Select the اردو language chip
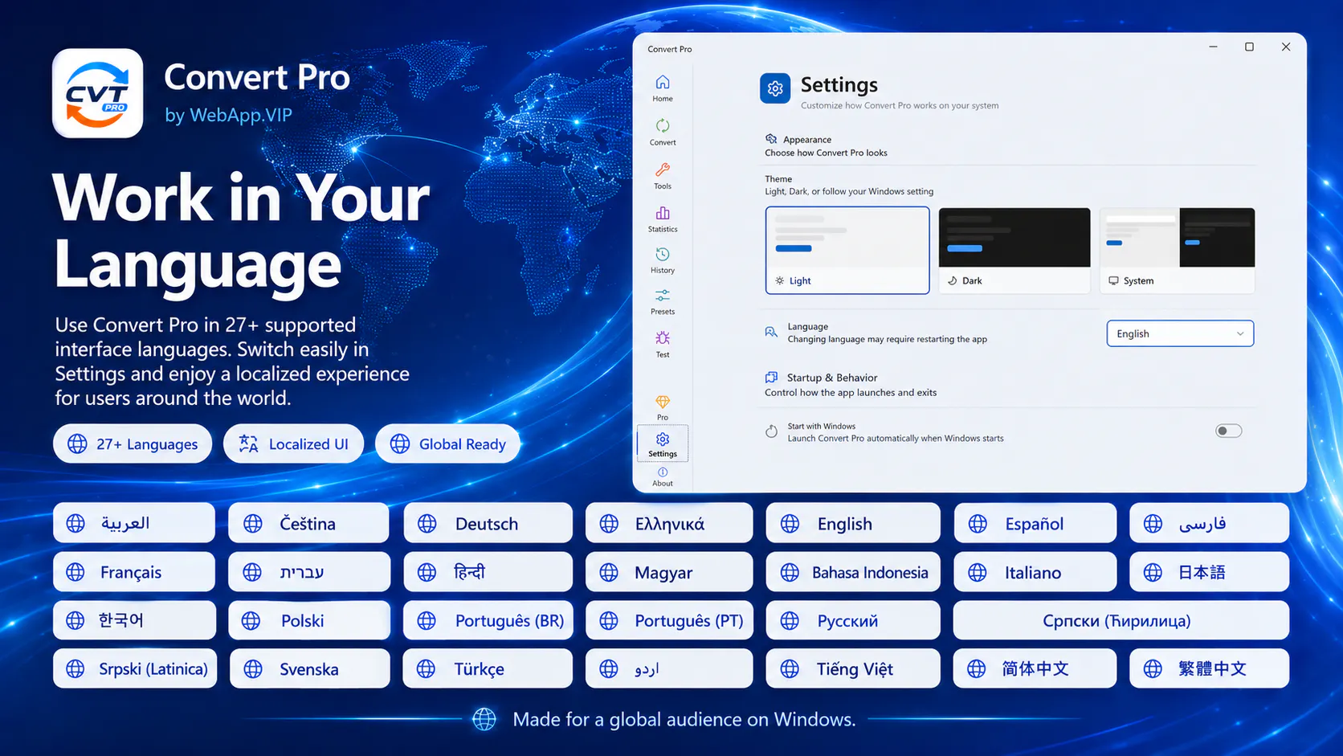The height and width of the screenshot is (756, 1343). (669, 668)
